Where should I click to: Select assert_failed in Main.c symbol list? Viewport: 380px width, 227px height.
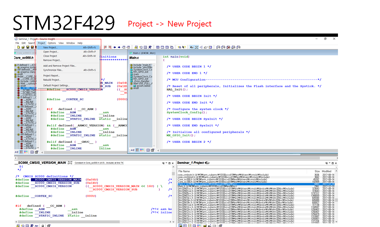click(143, 86)
